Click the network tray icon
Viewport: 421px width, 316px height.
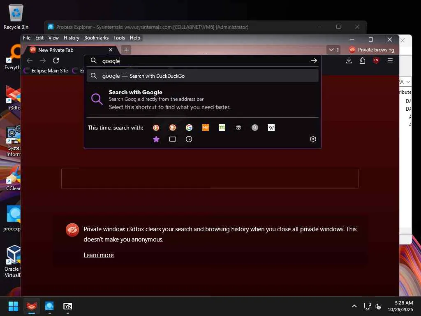coord(367,306)
